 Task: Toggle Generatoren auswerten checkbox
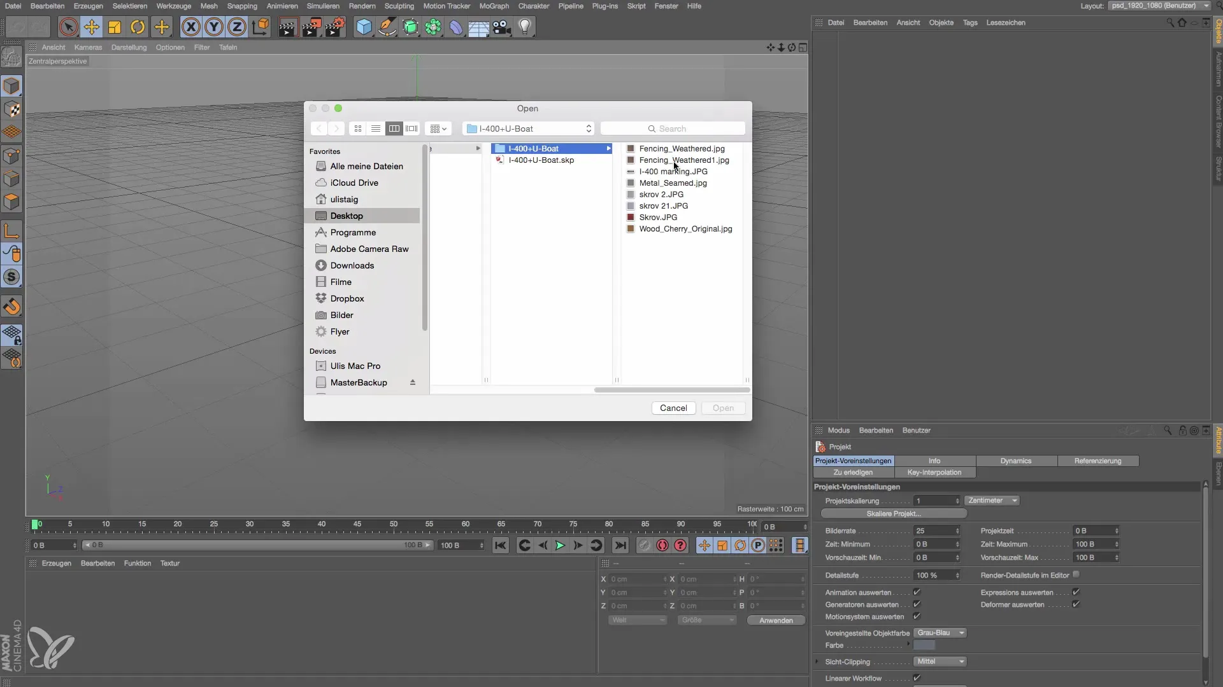[917, 604]
